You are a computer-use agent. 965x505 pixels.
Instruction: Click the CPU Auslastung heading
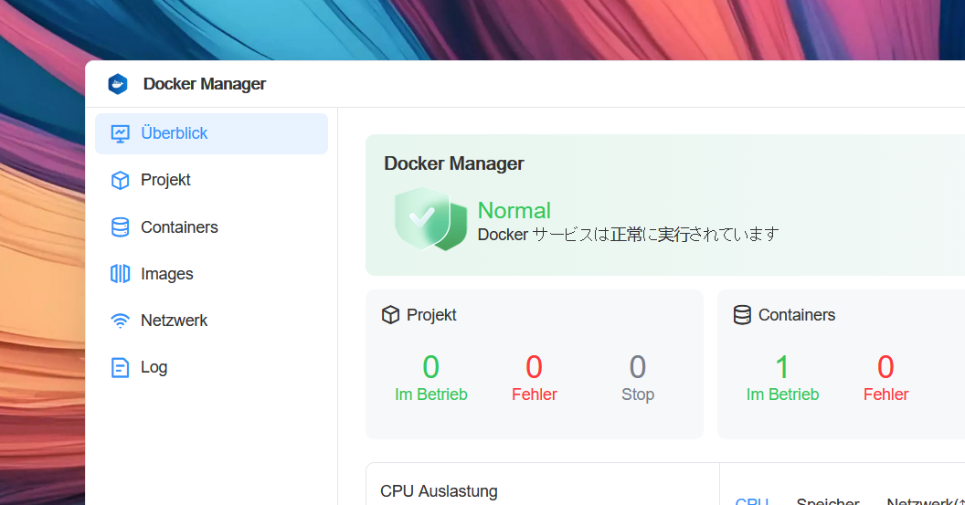tap(439, 491)
